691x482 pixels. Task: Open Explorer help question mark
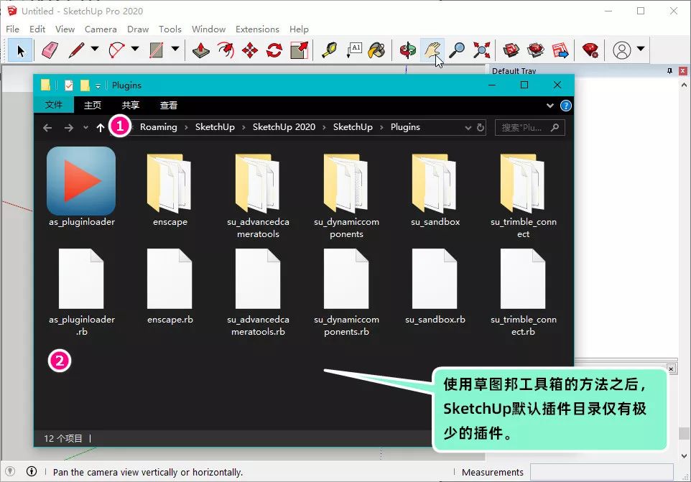click(x=566, y=106)
